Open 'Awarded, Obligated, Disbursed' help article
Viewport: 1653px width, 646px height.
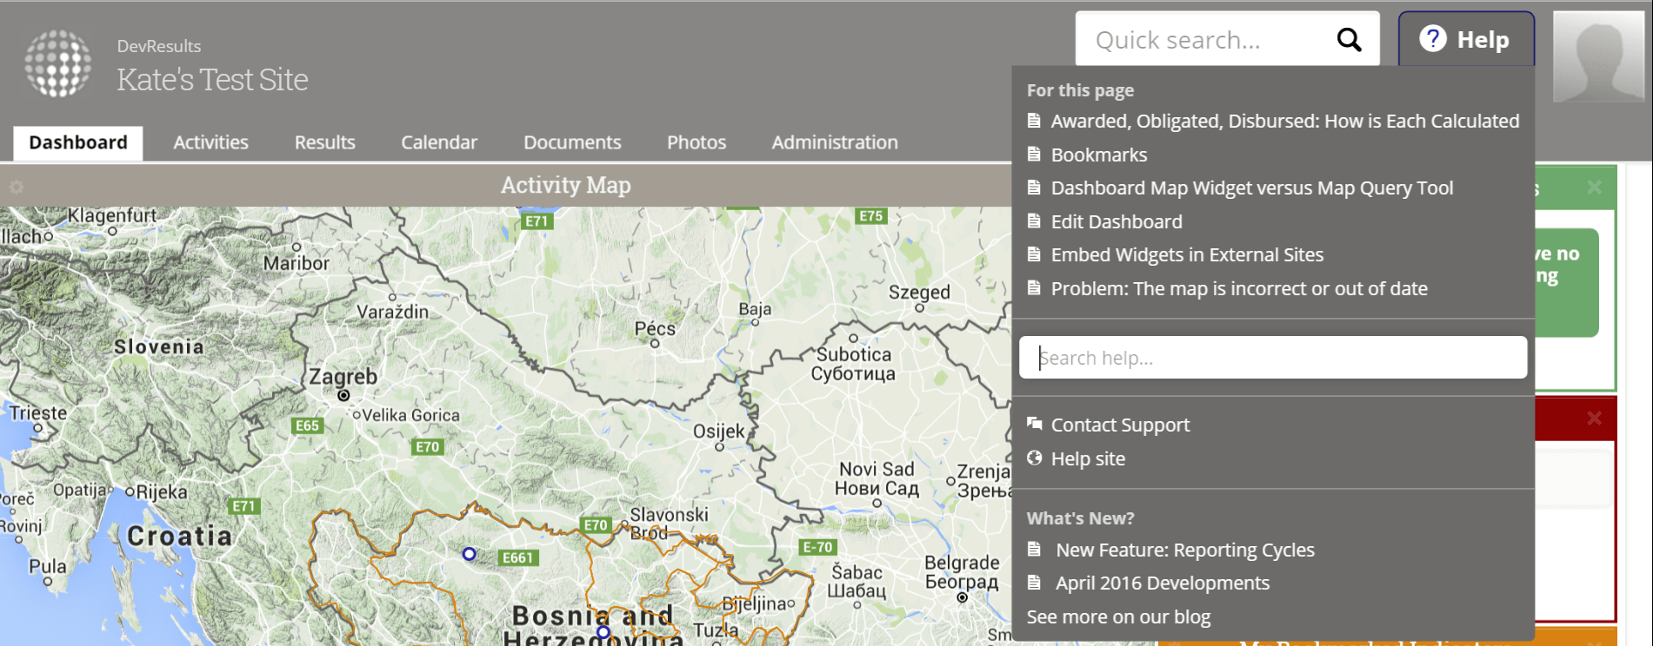(1285, 121)
